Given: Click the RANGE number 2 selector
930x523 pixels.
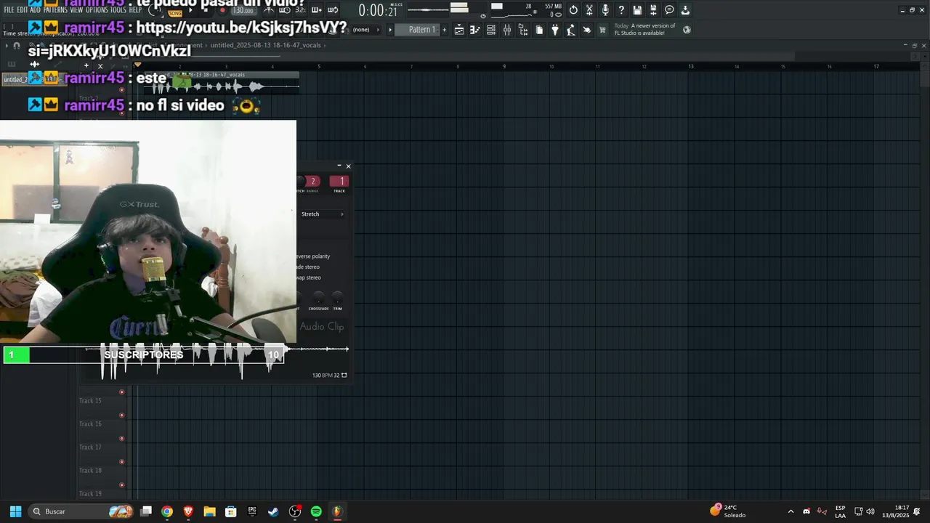Looking at the screenshot, I should point(312,182).
